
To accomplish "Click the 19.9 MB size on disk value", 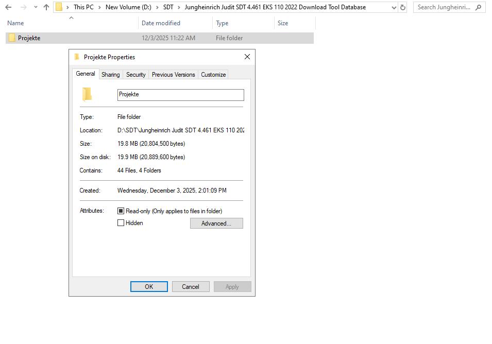I will [x=151, y=157].
